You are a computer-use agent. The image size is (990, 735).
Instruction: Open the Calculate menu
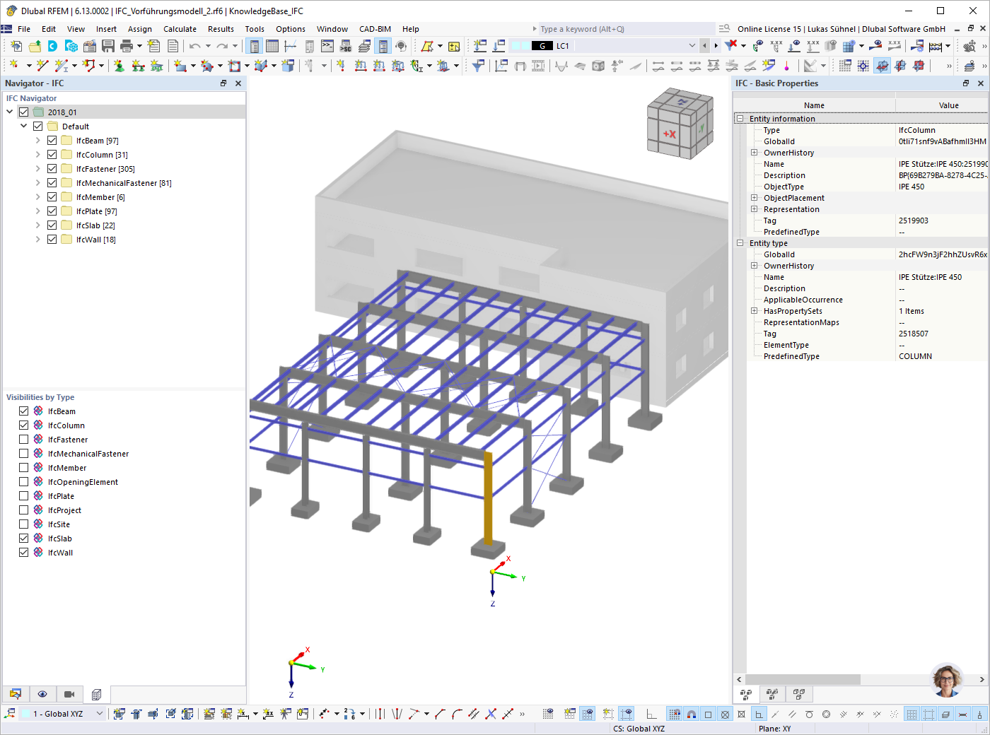point(180,29)
